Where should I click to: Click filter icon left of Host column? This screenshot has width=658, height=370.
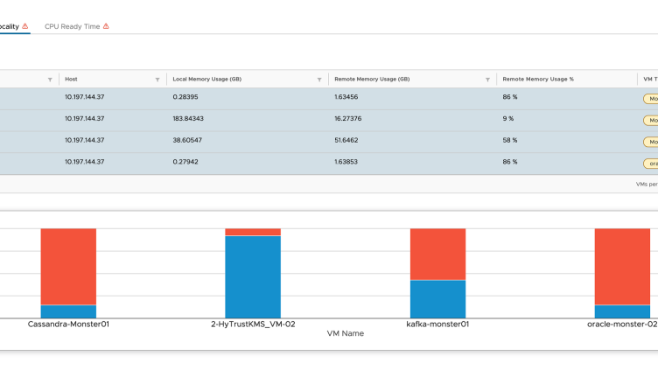[x=50, y=80]
